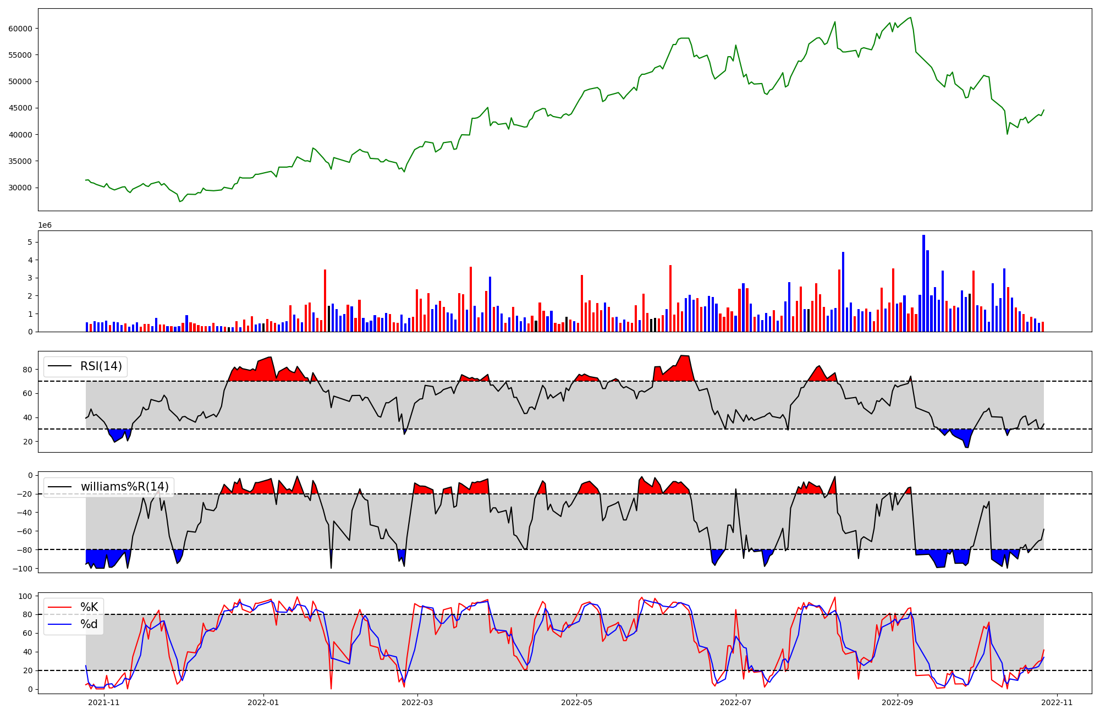Click the 2022-11 date tick at right
Image resolution: width=1100 pixels, height=715 pixels.
(x=1057, y=702)
